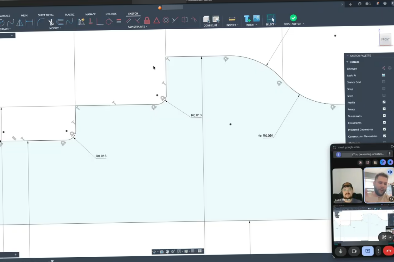Screen dimensions: 394x262
Task: Uncheck the Profile checkbox
Action: [384, 102]
